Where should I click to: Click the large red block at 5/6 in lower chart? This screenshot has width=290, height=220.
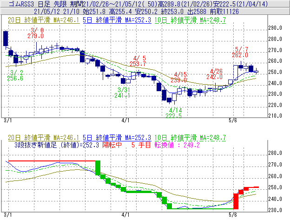tap(236, 201)
